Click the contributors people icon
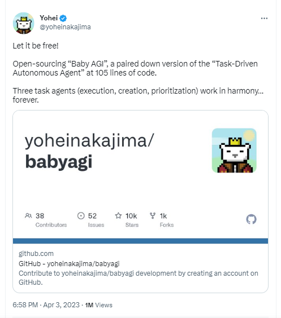The width and height of the screenshot is (281, 318). click(x=28, y=215)
